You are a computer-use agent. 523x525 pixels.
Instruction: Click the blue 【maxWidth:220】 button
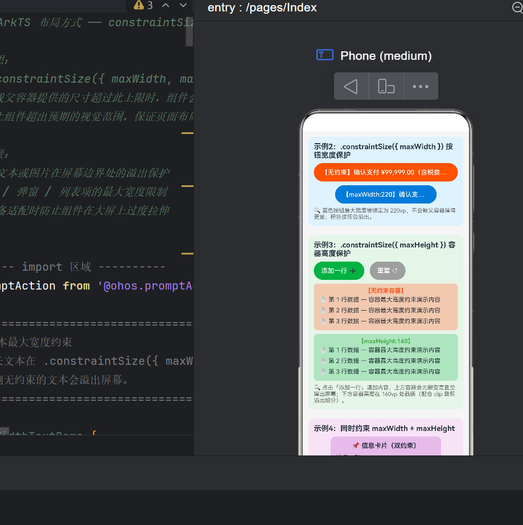tap(386, 194)
